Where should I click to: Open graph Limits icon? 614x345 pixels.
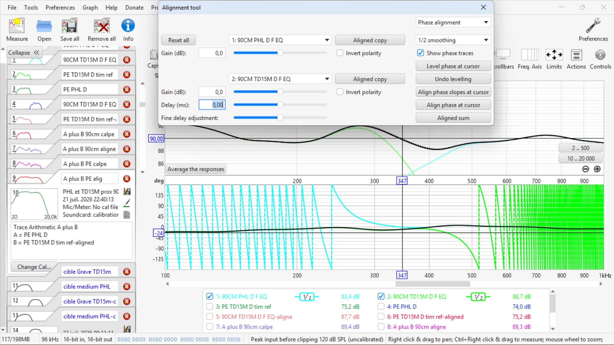554,55
